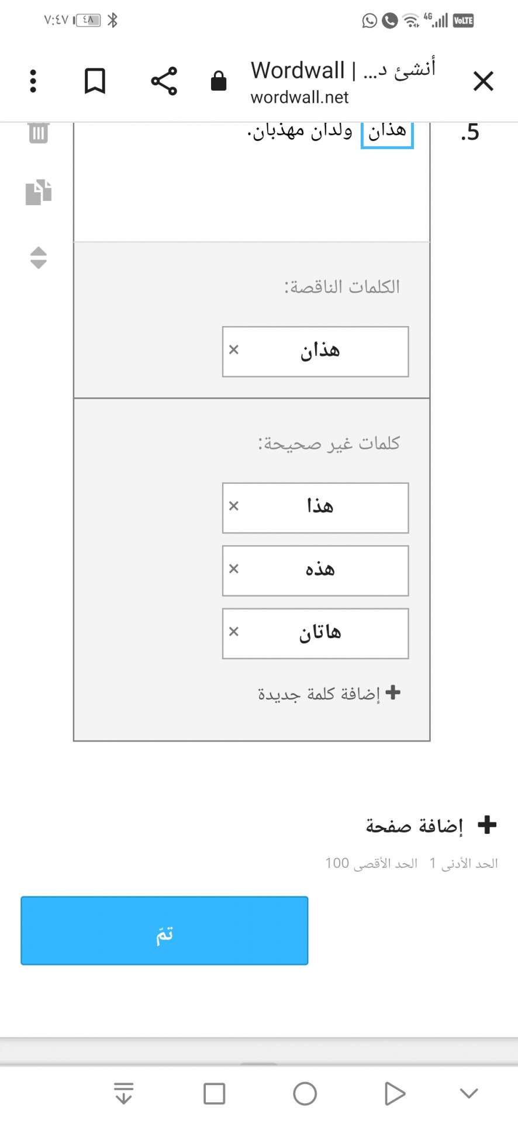The image size is (518, 1122).
Task: Close the browser tab with X
Action: (x=484, y=81)
